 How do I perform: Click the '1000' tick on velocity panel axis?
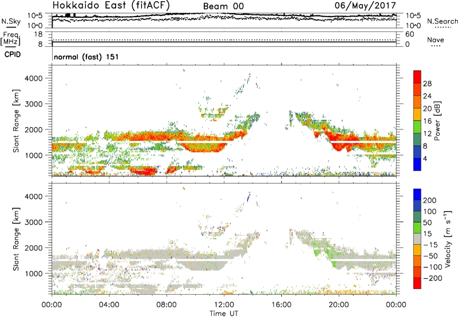click(33, 274)
